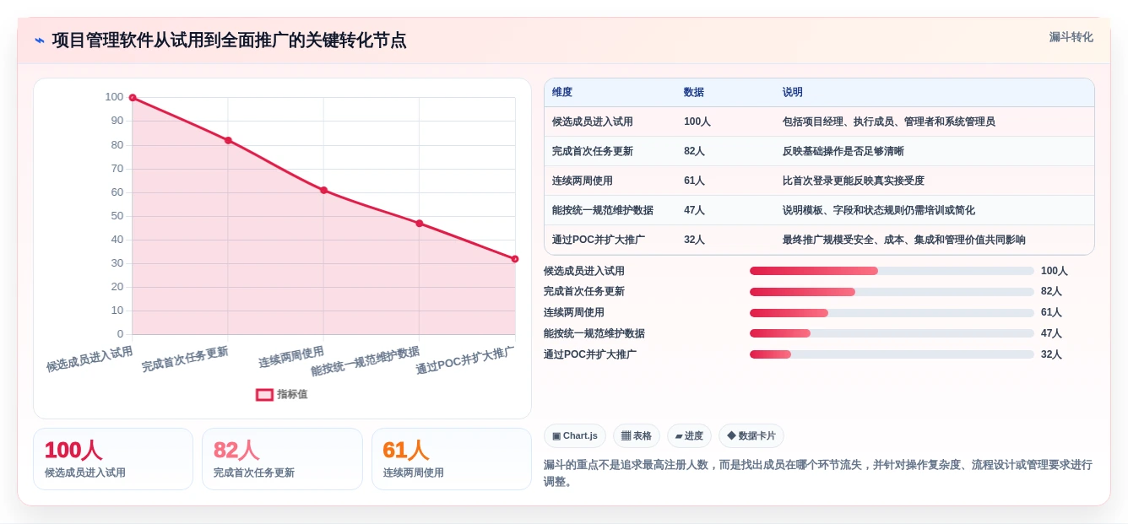1128x524 pixels.
Task: Click the 数据 table column header
Action: pos(725,92)
